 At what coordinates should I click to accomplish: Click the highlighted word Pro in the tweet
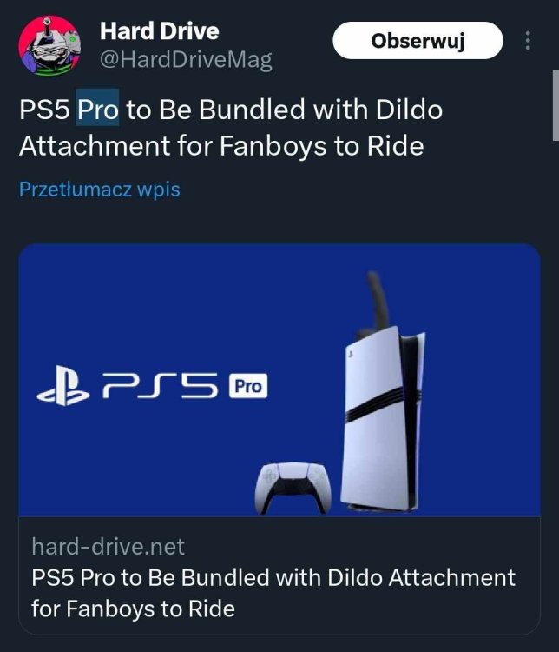[97, 112]
